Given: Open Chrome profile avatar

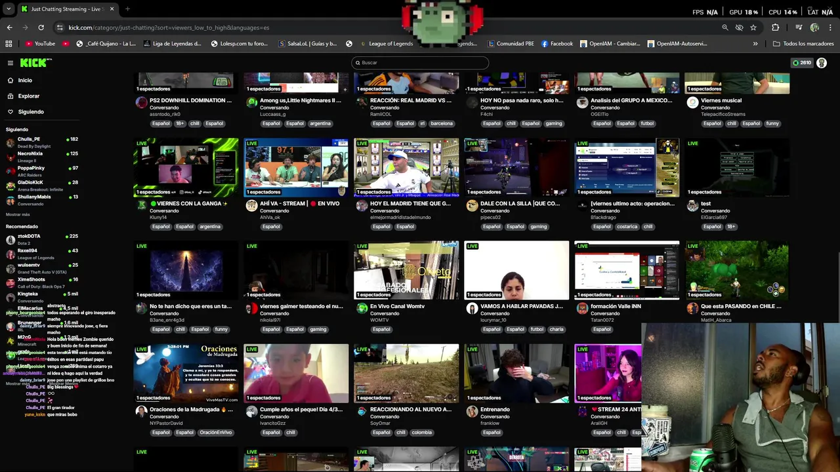Looking at the screenshot, I should pyautogui.click(x=814, y=28).
